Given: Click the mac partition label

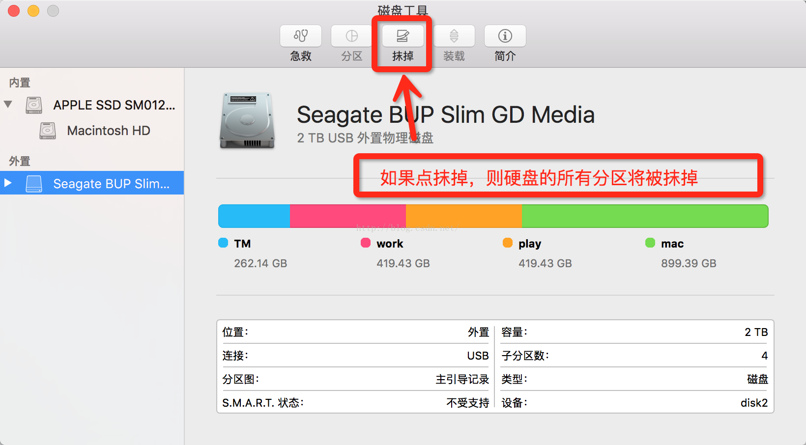Looking at the screenshot, I should point(672,244).
